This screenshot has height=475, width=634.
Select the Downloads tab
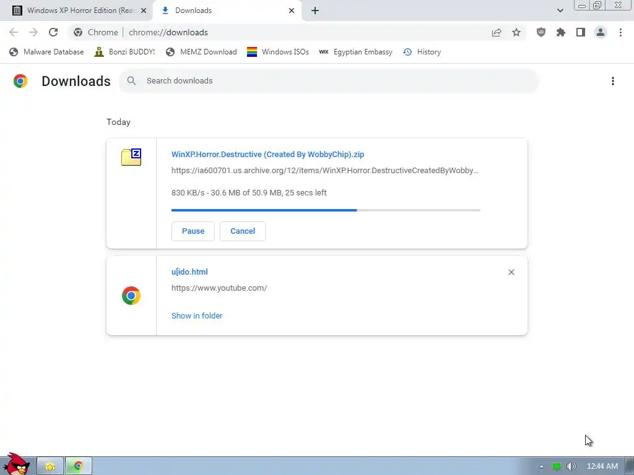click(227, 11)
